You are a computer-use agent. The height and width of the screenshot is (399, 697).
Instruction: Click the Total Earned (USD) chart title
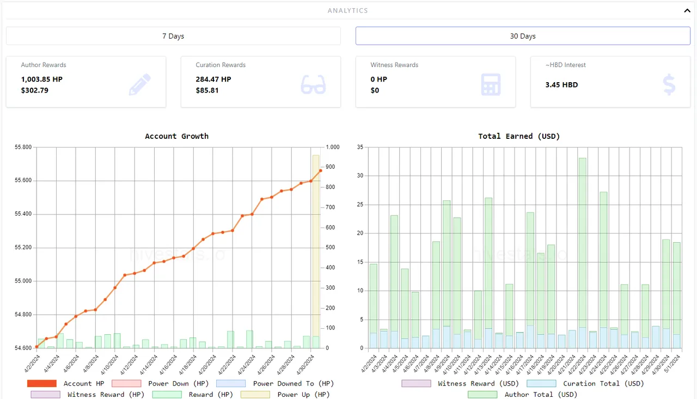[x=519, y=136]
